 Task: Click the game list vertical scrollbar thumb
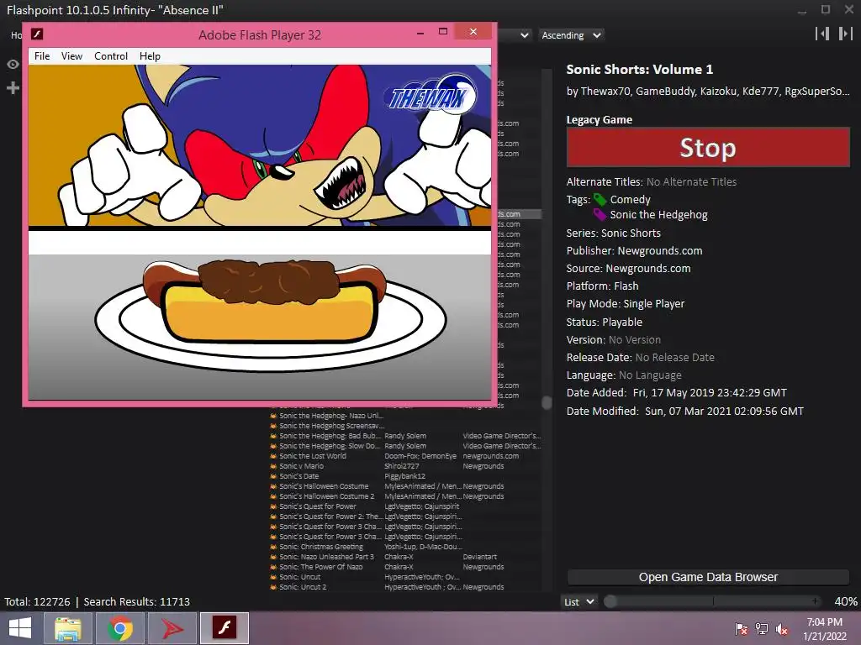[x=547, y=402]
